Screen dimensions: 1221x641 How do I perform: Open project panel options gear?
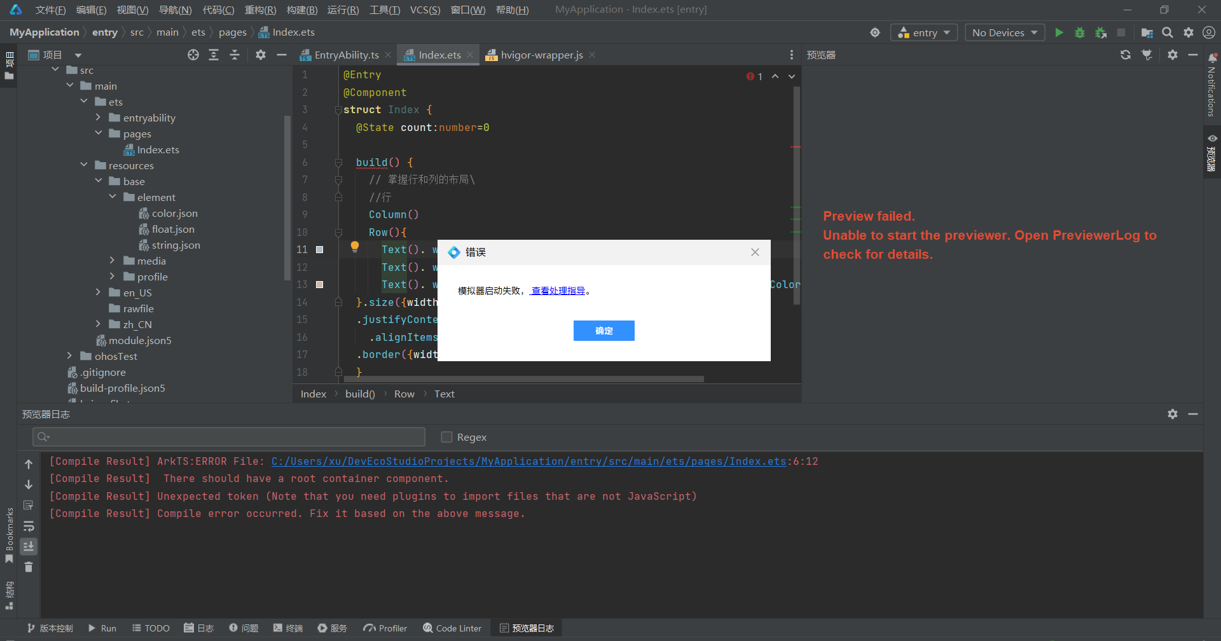pyautogui.click(x=261, y=55)
